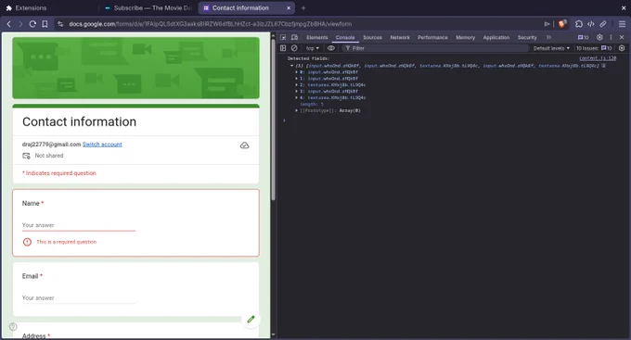The height and width of the screenshot is (340, 631).
Task: Switch to the Elements tab
Action: [x=317, y=37]
